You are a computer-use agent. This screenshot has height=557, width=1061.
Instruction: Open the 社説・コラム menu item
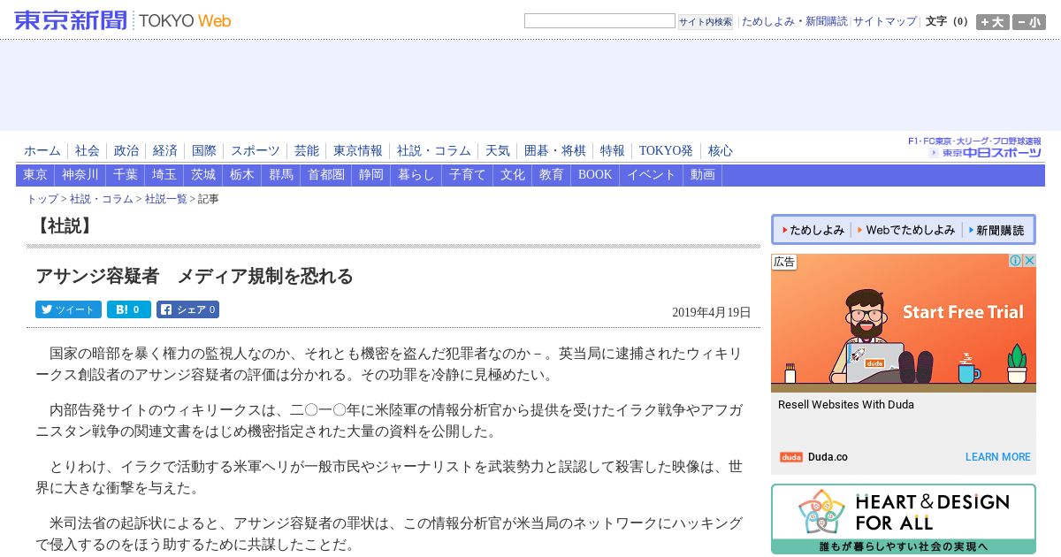(x=434, y=151)
